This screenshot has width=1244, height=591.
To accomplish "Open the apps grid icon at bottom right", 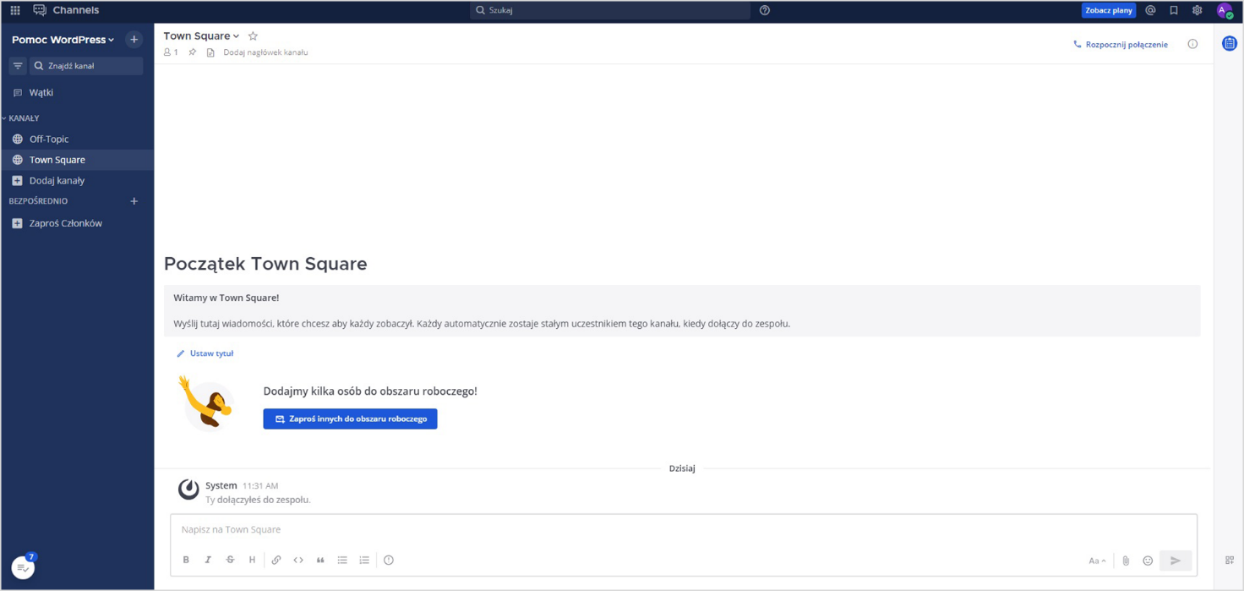I will (x=1229, y=560).
